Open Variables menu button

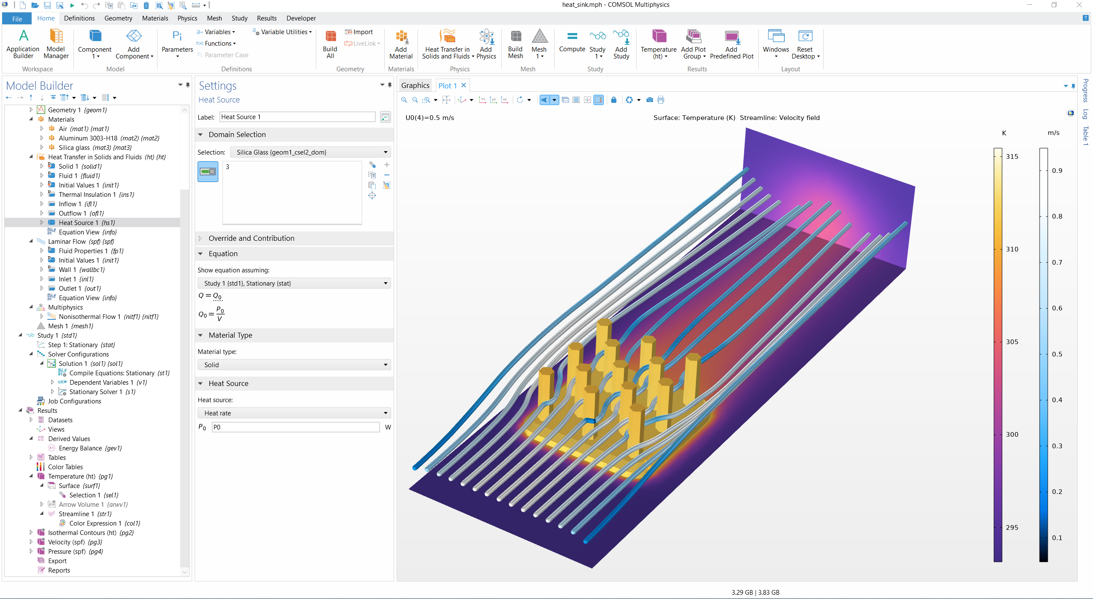[216, 32]
